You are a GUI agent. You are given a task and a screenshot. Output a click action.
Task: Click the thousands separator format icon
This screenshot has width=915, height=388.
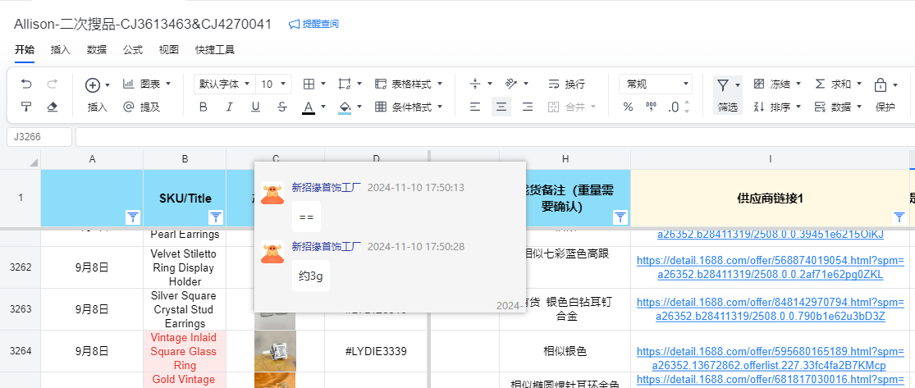[651, 107]
